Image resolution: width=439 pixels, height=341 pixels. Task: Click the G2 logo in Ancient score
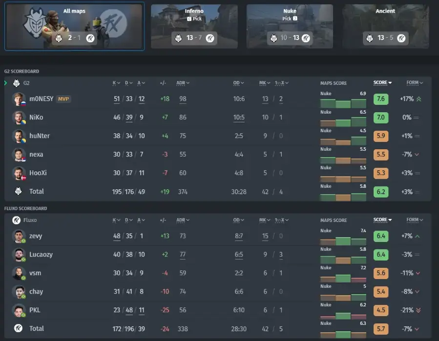[x=370, y=38]
